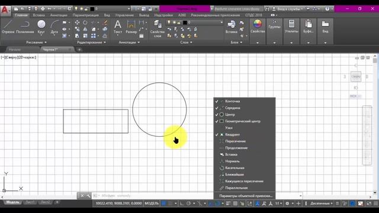Expand the Редактирование panel dropdown

[91, 42]
